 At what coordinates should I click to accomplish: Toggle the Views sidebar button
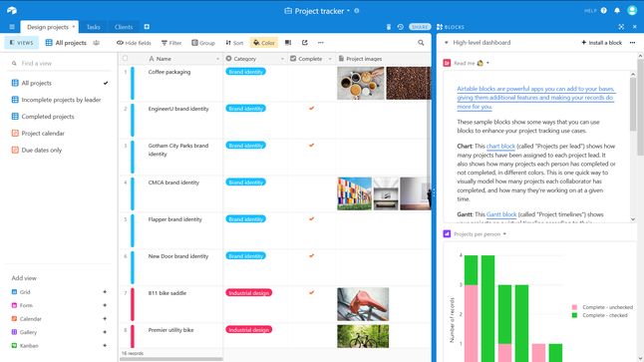pyautogui.click(x=21, y=43)
